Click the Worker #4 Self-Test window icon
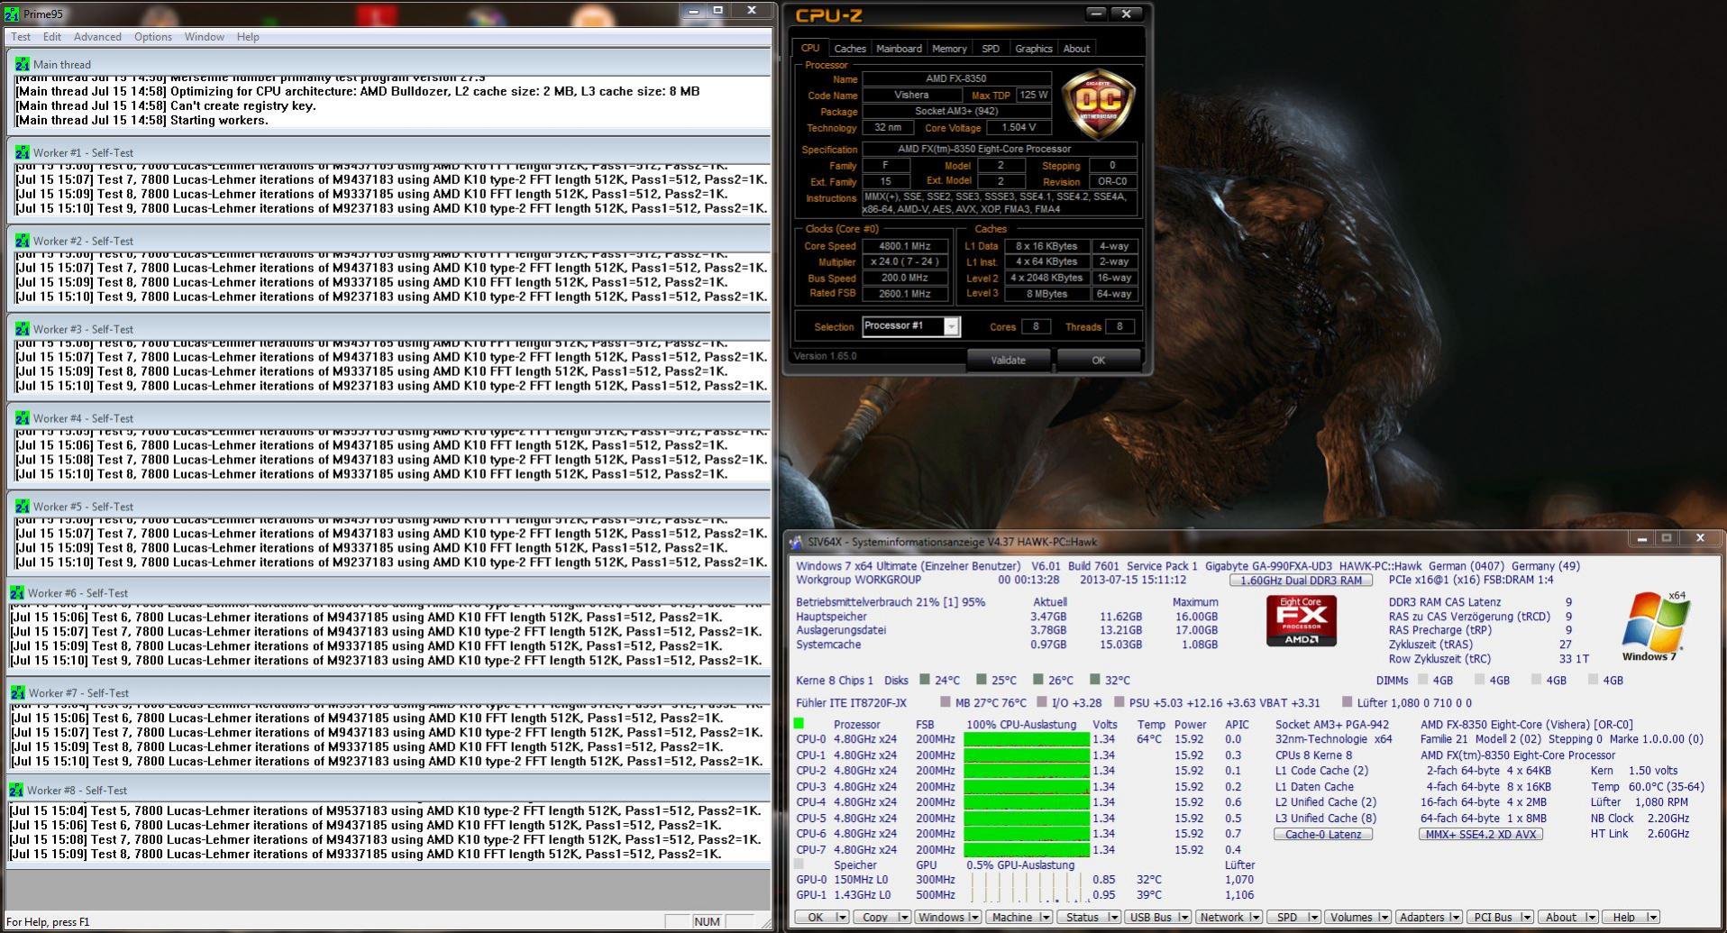 coord(22,418)
